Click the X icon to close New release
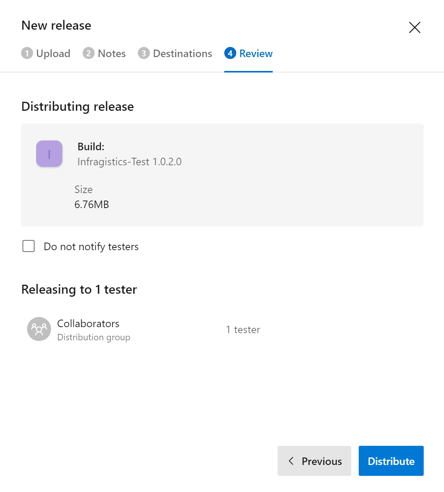Image resolution: width=444 pixels, height=492 pixels. pyautogui.click(x=414, y=27)
